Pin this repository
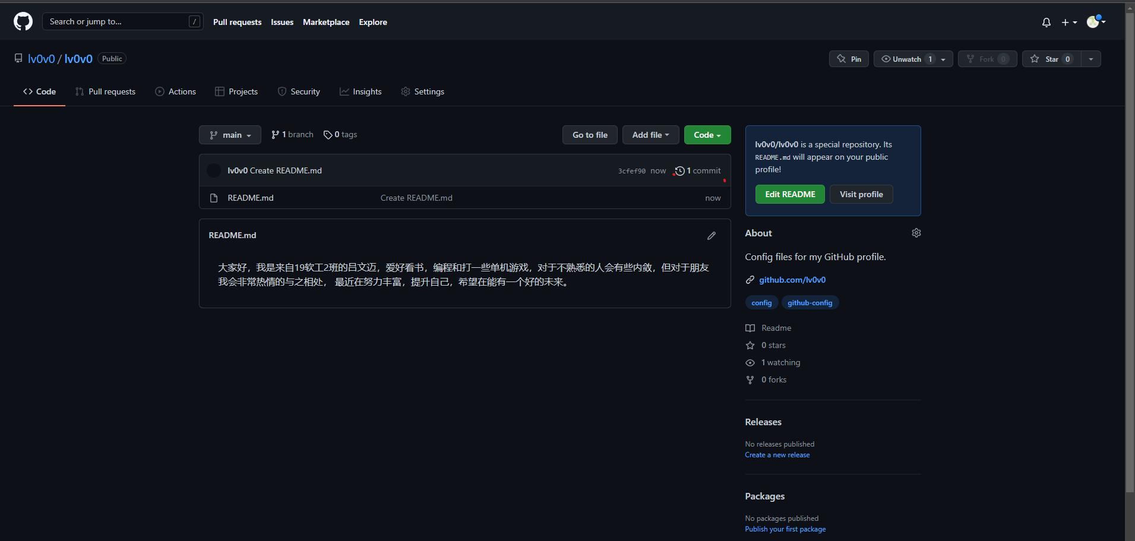This screenshot has width=1135, height=541. tap(849, 59)
